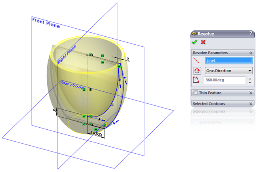This screenshot has height=172, width=257.
Task: Select the Front Plane label
Action: coord(46,23)
